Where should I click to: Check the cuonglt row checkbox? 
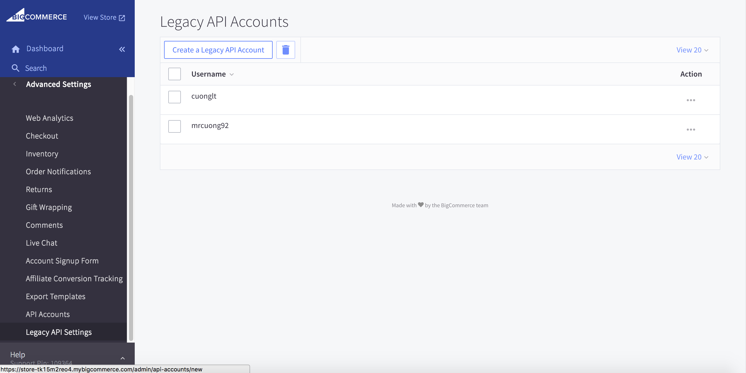click(x=174, y=97)
